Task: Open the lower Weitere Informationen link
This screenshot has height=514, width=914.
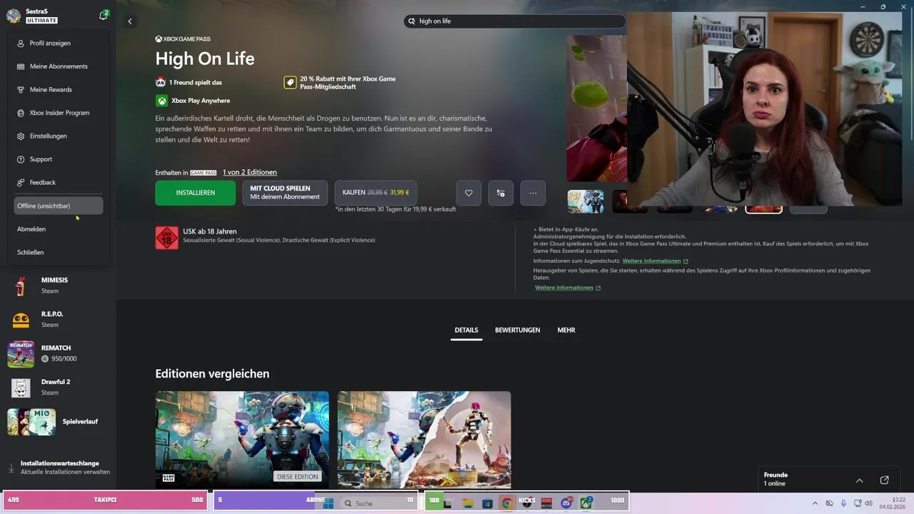Action: [x=568, y=288]
